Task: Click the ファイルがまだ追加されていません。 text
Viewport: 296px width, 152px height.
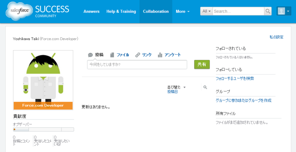Action: (242, 122)
